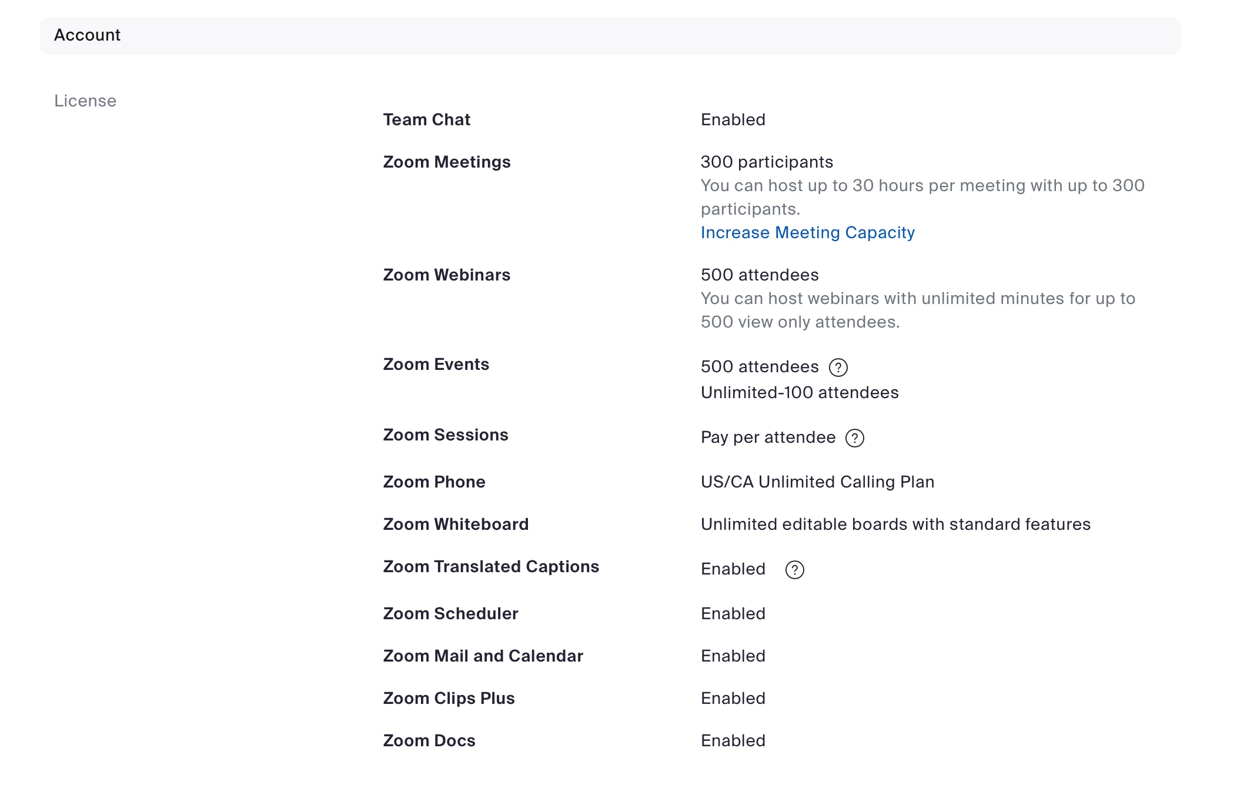This screenshot has height=788, width=1237.
Task: Click help icon beside Translated Captions Enabled
Action: click(794, 570)
